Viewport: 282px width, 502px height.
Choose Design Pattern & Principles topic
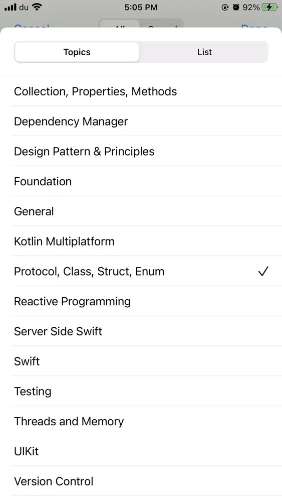click(x=141, y=151)
